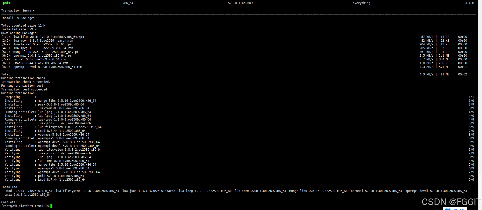
Task: Click 'pmix-5.0.8-1.oe2509.x86_64' in the Installed list
Action: (x=28, y=195)
